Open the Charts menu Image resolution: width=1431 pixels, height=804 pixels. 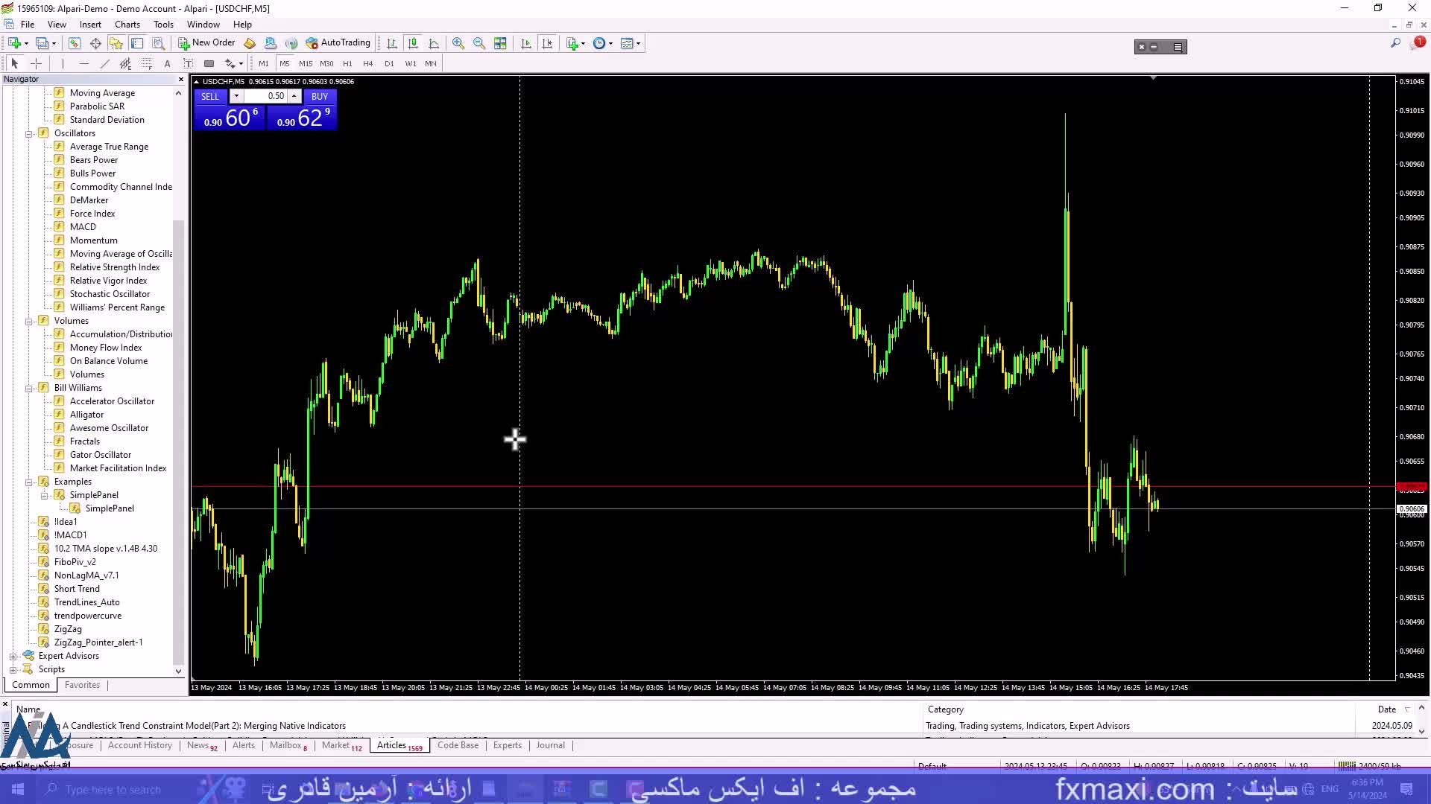point(127,25)
